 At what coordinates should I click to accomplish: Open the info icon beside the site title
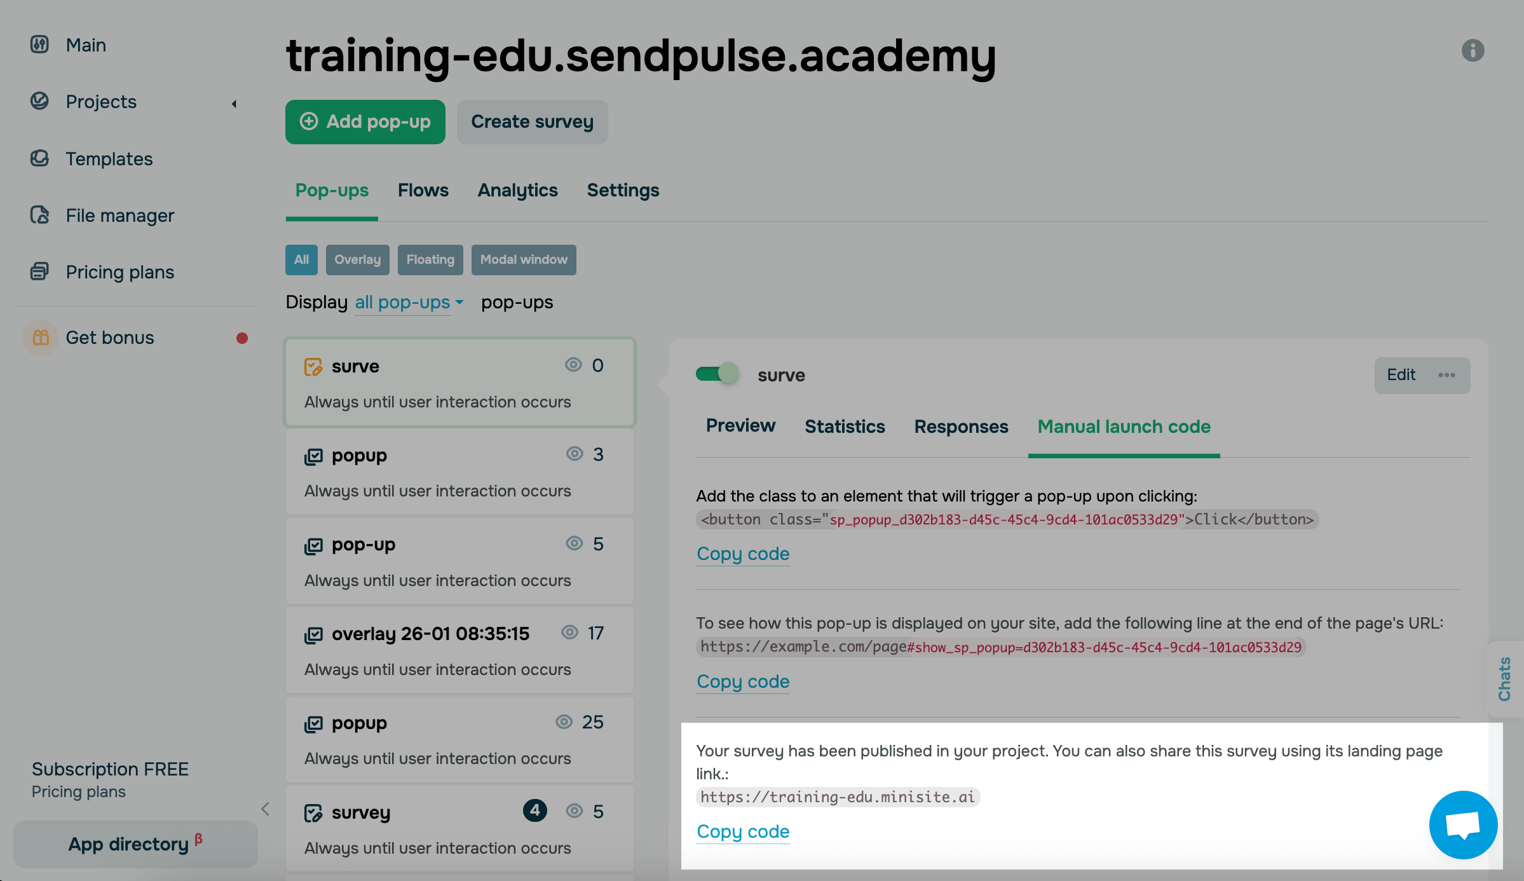1473,50
